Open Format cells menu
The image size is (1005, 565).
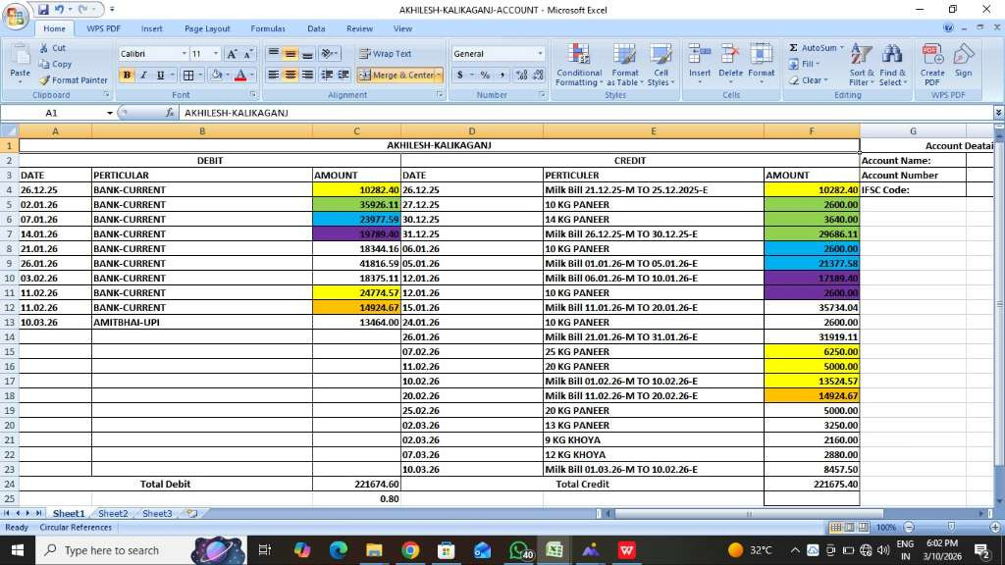[761, 65]
